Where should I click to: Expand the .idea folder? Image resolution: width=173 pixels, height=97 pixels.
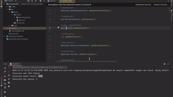[7, 7]
